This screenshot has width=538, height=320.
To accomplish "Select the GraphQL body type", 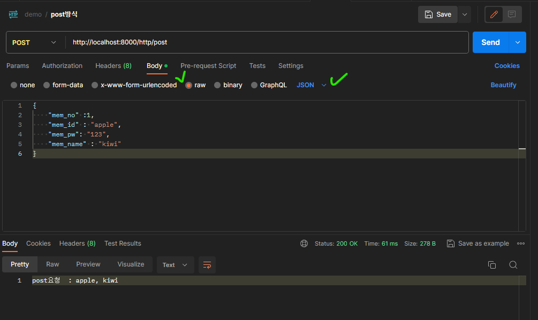I will [x=269, y=85].
